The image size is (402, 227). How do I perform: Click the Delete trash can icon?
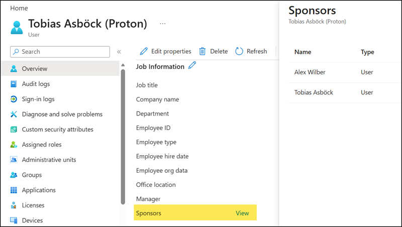coord(203,51)
